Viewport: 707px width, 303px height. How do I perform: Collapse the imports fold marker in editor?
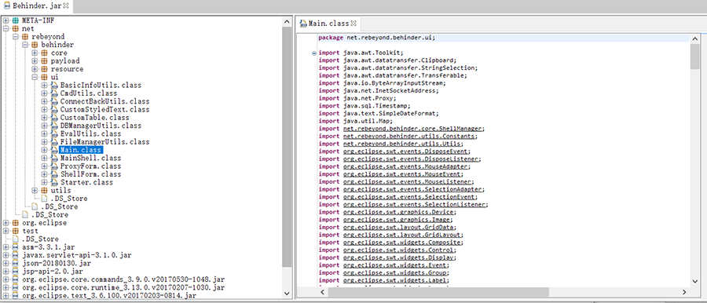point(313,53)
